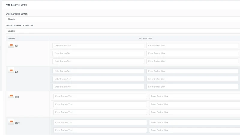Focus first Button Link field for $25

point(192,71)
